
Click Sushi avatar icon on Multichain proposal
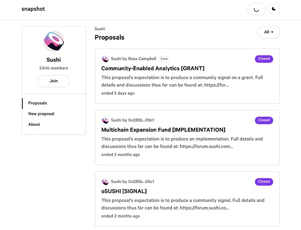(x=105, y=120)
